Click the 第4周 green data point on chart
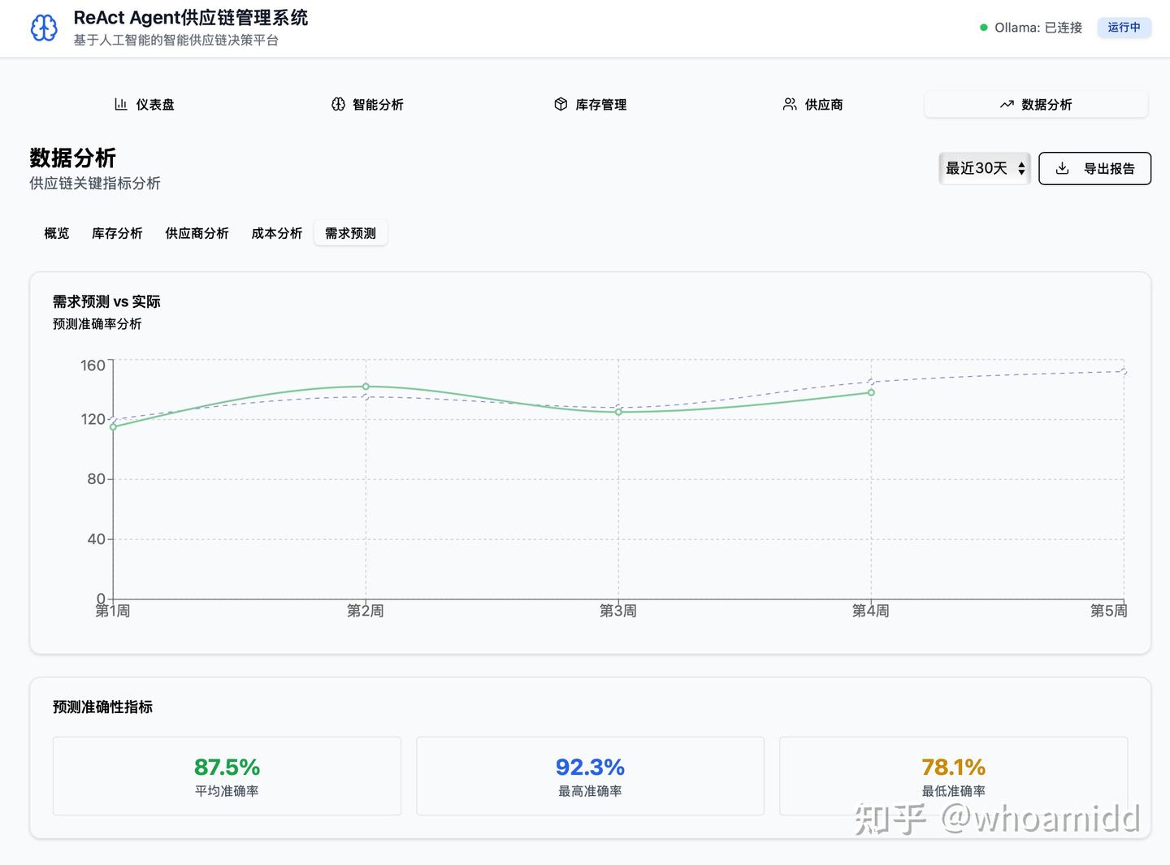Screen dimensions: 1170x865 tap(871, 392)
